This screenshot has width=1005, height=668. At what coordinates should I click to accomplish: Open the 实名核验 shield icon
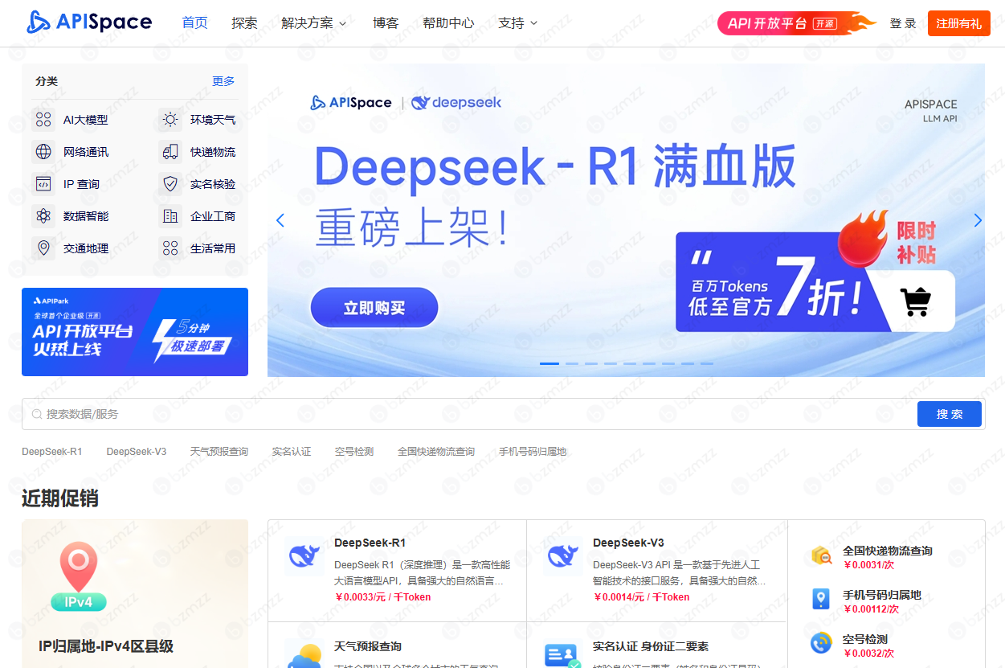(x=170, y=184)
